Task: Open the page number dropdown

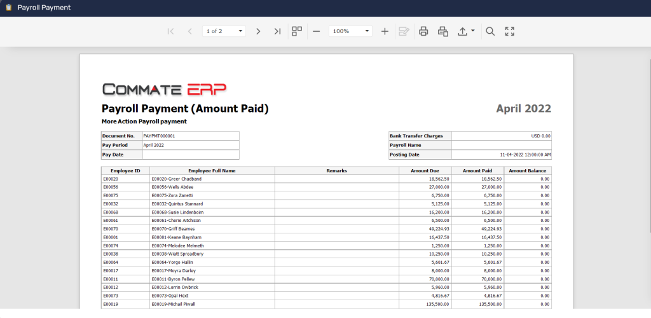Action: click(x=240, y=31)
